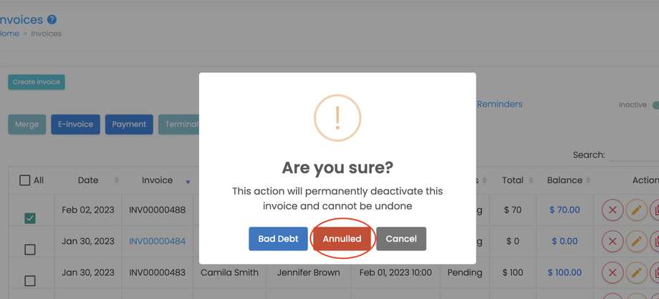Screen dimensions: 659x299
Task: Confirm with the Annulled button
Action: tap(342, 239)
